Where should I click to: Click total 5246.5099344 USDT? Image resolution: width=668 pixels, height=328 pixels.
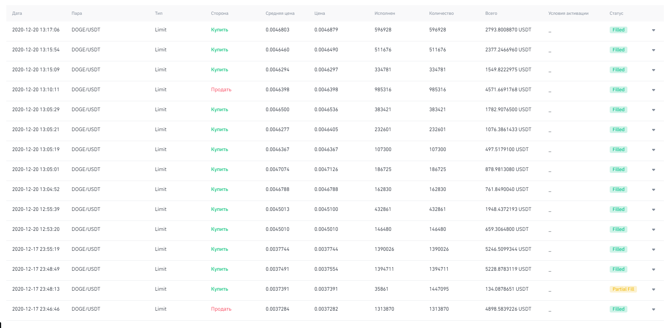click(x=508, y=249)
